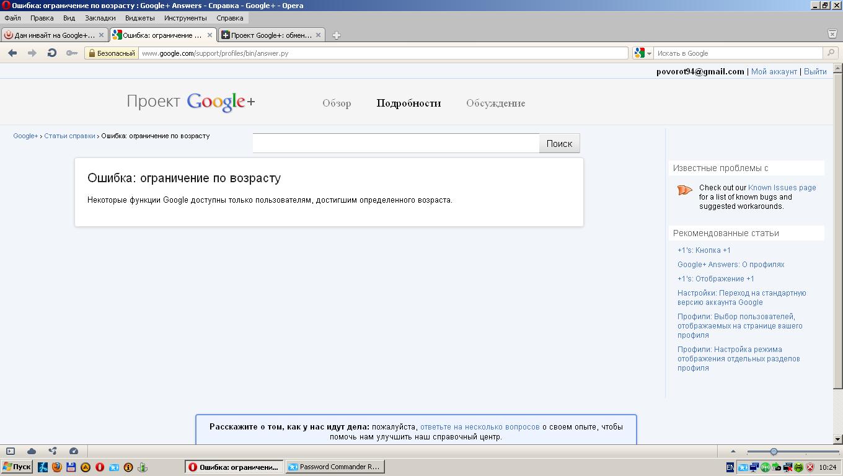
Task: Open the "Known Issues page" link
Action: click(x=782, y=187)
